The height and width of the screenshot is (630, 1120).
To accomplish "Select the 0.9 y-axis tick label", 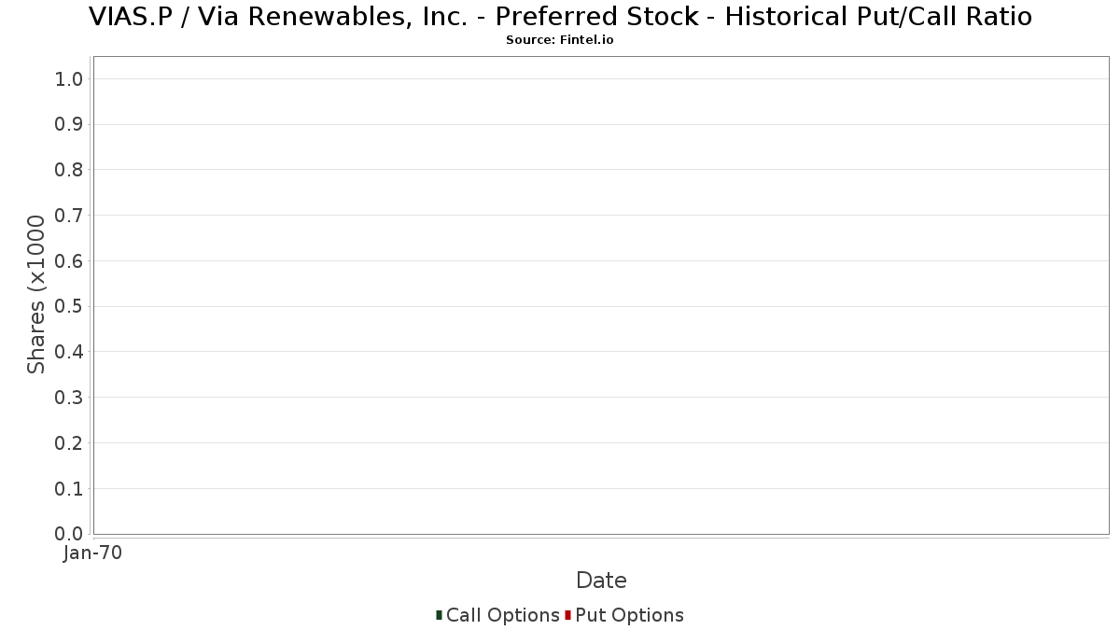I will (70, 125).
